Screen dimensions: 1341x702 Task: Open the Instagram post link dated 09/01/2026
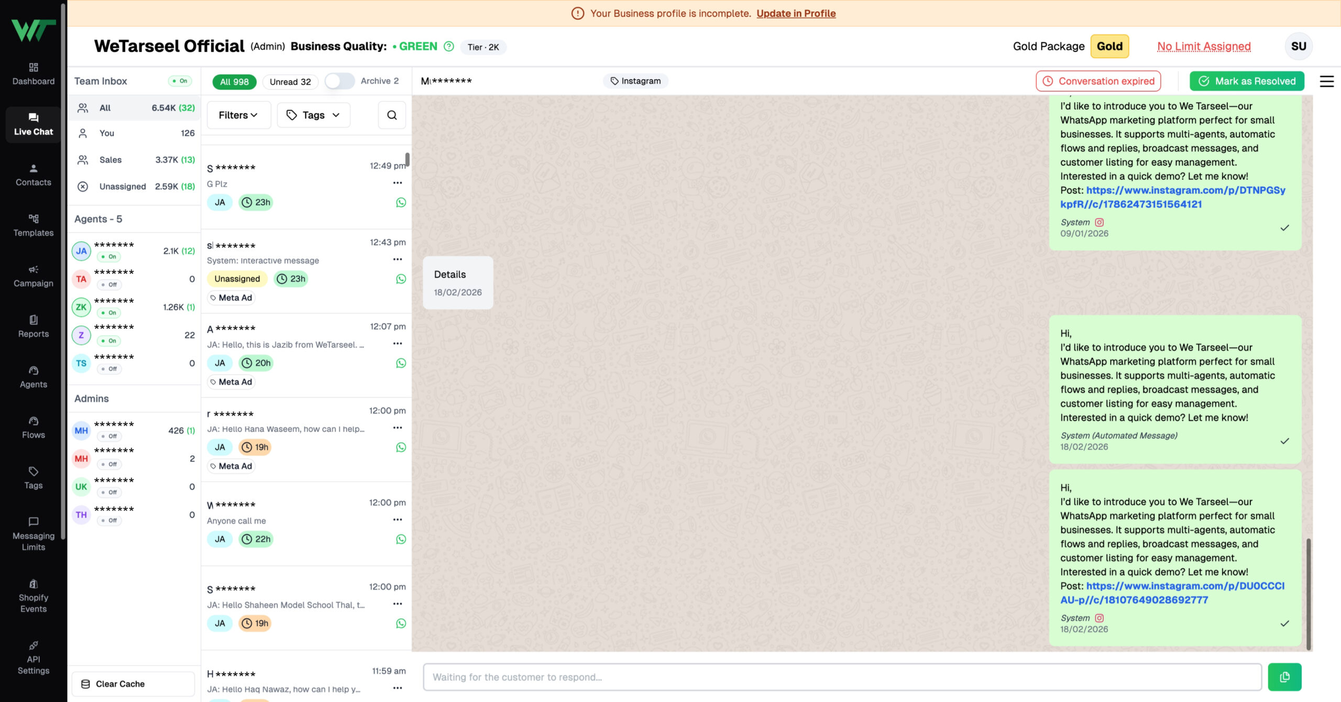point(1173,198)
